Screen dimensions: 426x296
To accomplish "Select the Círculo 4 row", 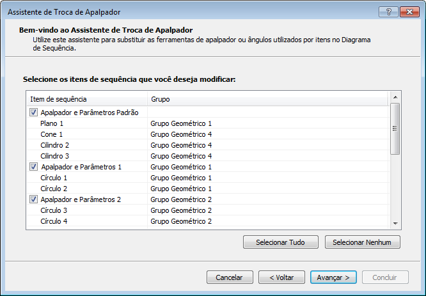I will coord(54,221).
